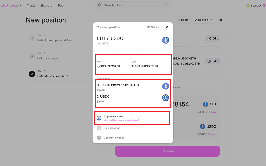Viewport: 266px width, 166px height.
Task: Edit the token pair and fees
Action: click(213, 38)
